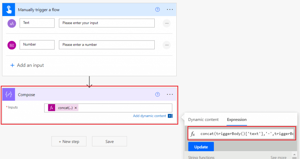Screen dimensions: 300x159
Task: Click the expression list scrollbar up arrow
Action: point(294,155)
